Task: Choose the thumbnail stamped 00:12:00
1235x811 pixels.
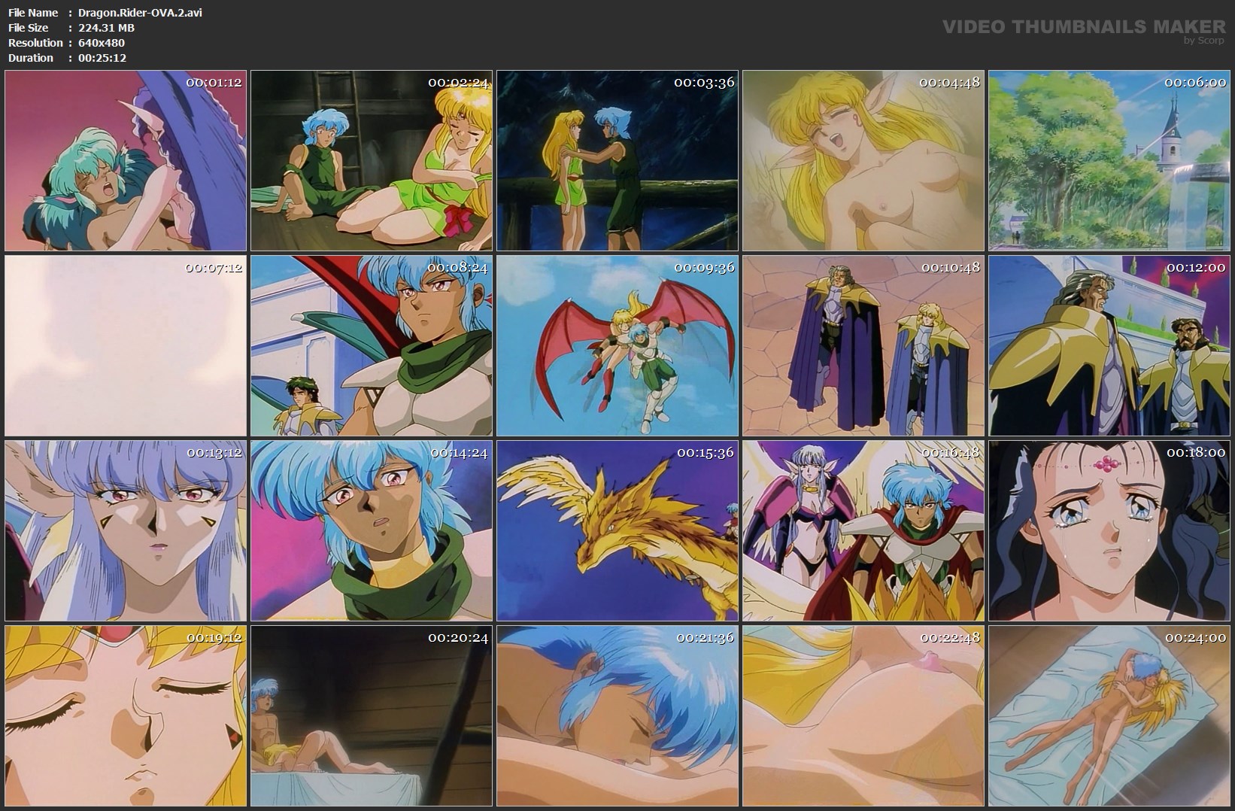Action: click(1109, 346)
